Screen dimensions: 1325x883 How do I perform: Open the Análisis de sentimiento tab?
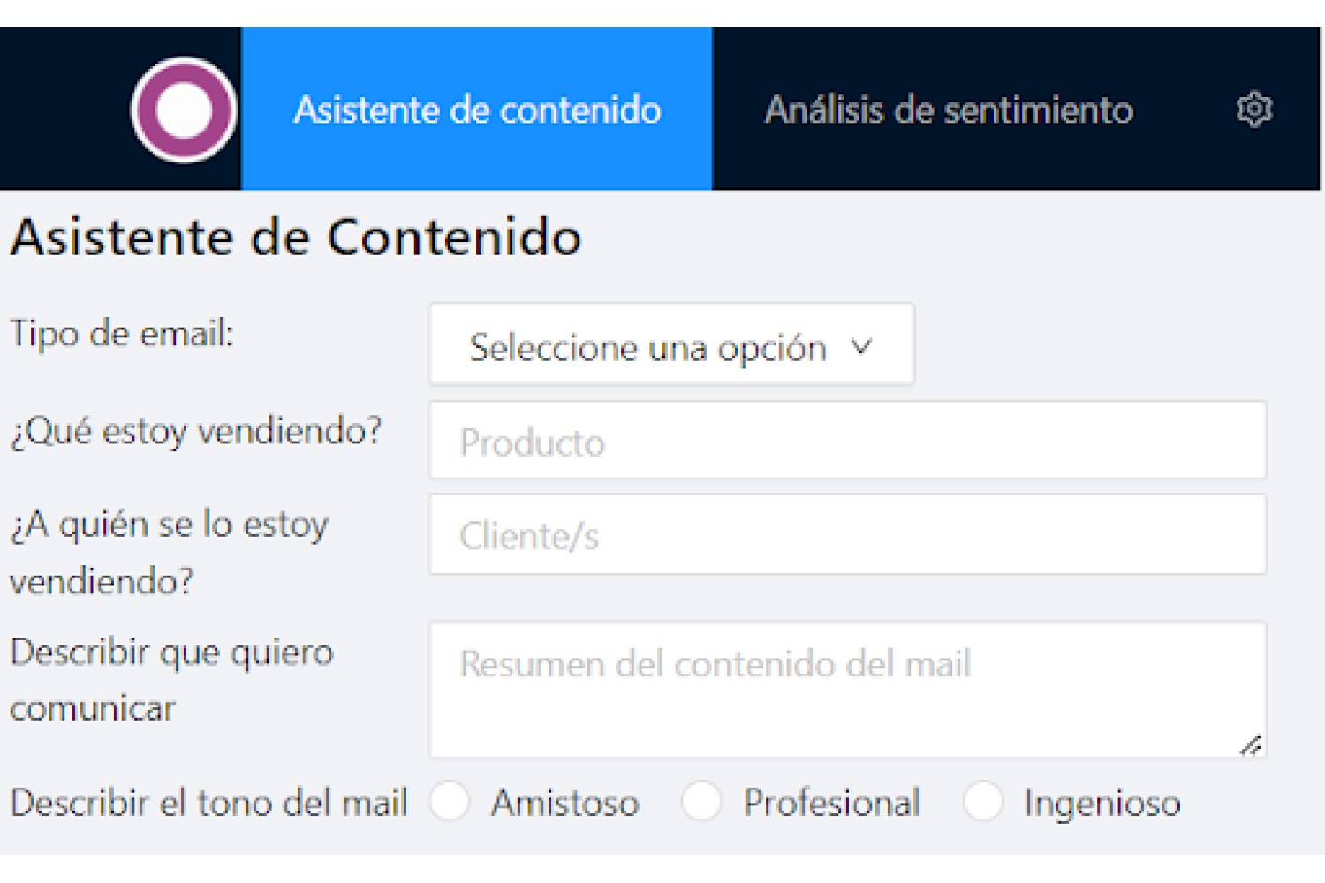949,109
